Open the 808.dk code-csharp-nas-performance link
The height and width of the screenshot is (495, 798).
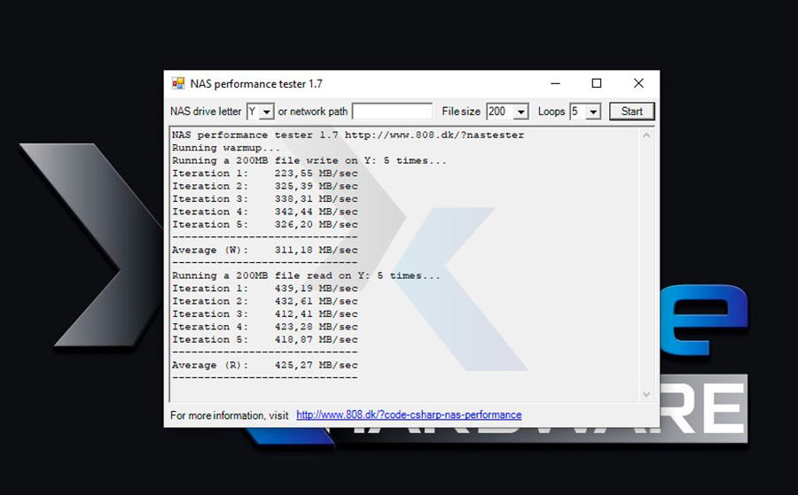point(409,414)
